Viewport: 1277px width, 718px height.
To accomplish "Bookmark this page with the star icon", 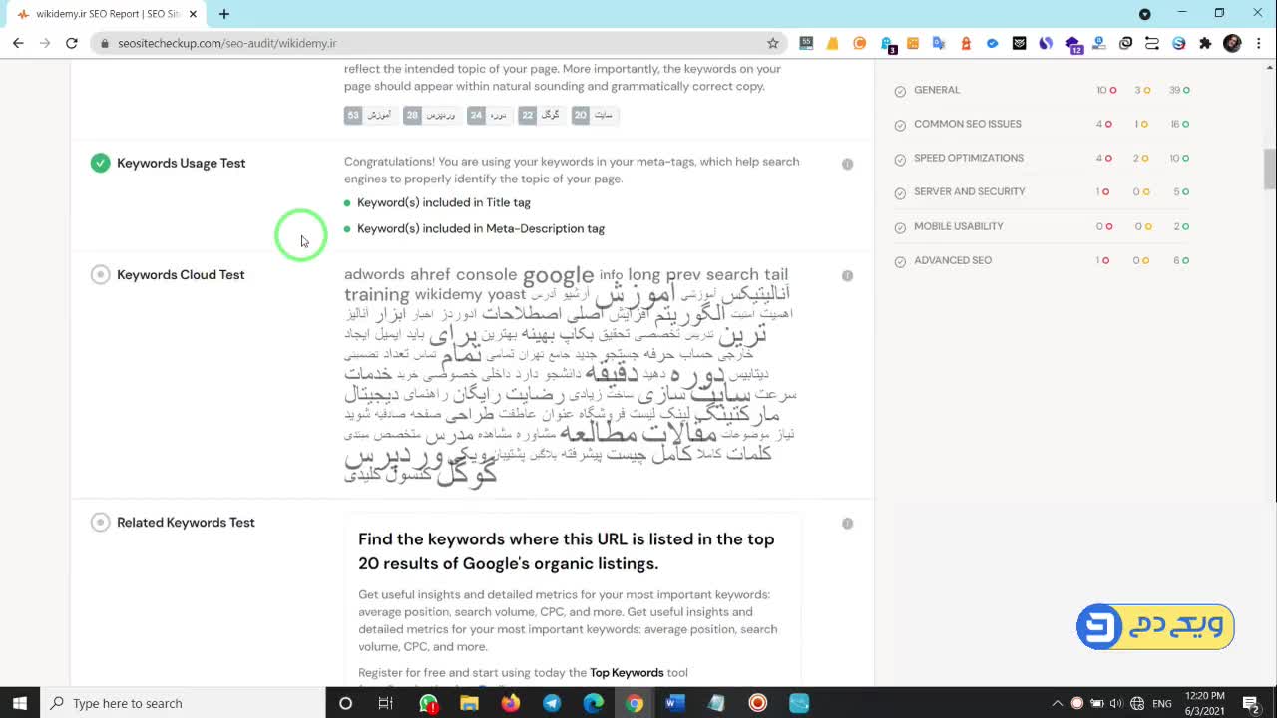I will (x=772, y=43).
